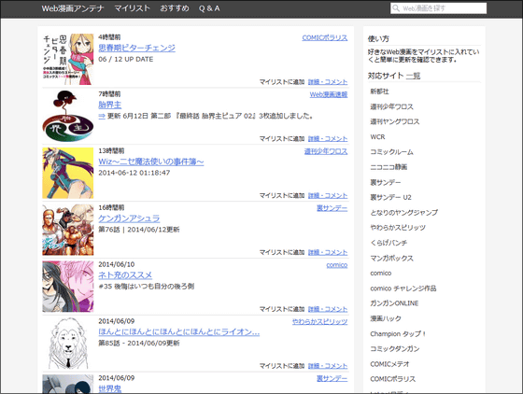Select マンガボックス in the site list
The width and height of the screenshot is (523, 394).
click(391, 258)
